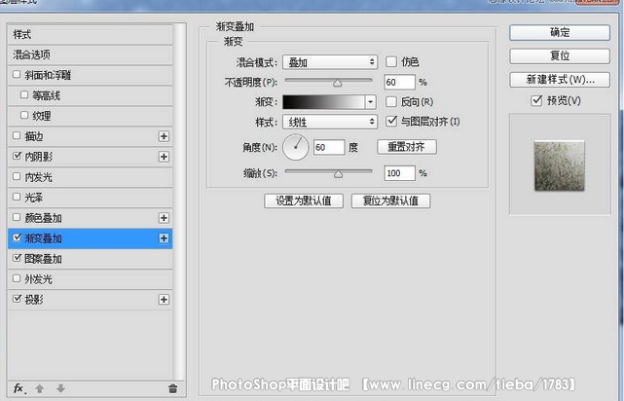
Task: Click the 角度 value field showing 60
Action: [x=329, y=147]
